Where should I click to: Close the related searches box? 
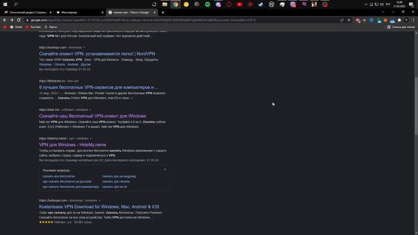point(165,170)
